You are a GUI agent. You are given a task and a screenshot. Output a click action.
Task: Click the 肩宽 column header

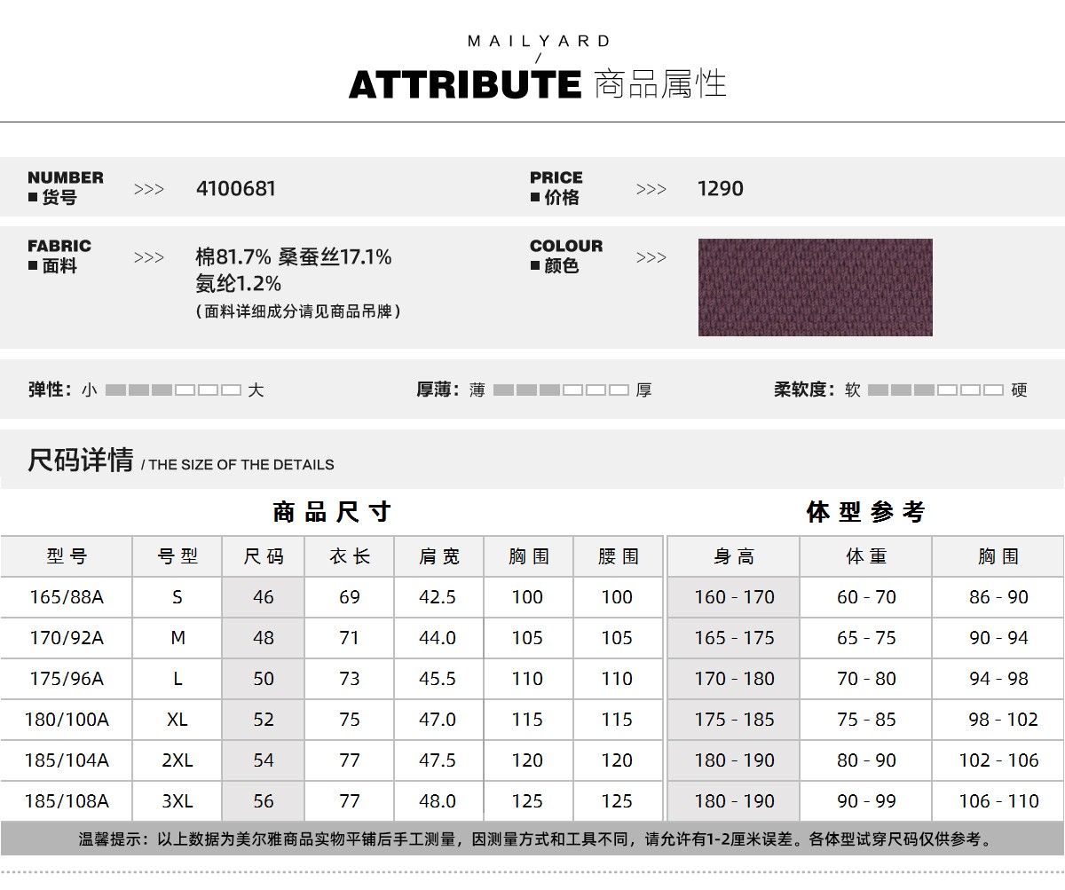coord(439,557)
